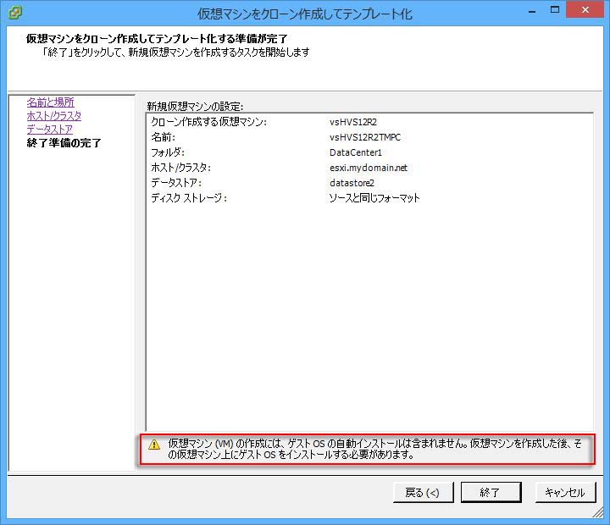Screen dimensions: 610x525
Task: Go to the ホスト/クラスタ step link
Action: point(54,116)
